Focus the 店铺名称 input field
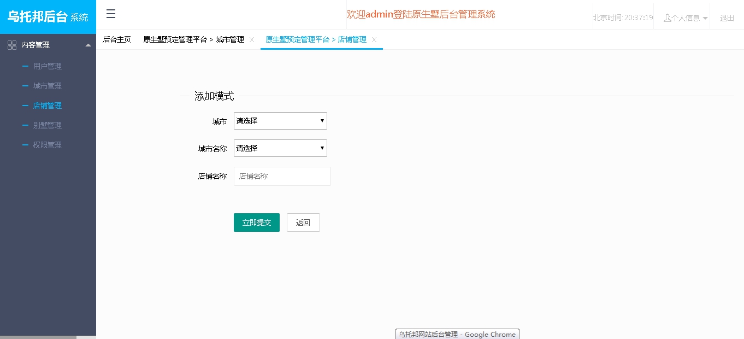This screenshot has height=339, width=744. pyautogui.click(x=282, y=176)
